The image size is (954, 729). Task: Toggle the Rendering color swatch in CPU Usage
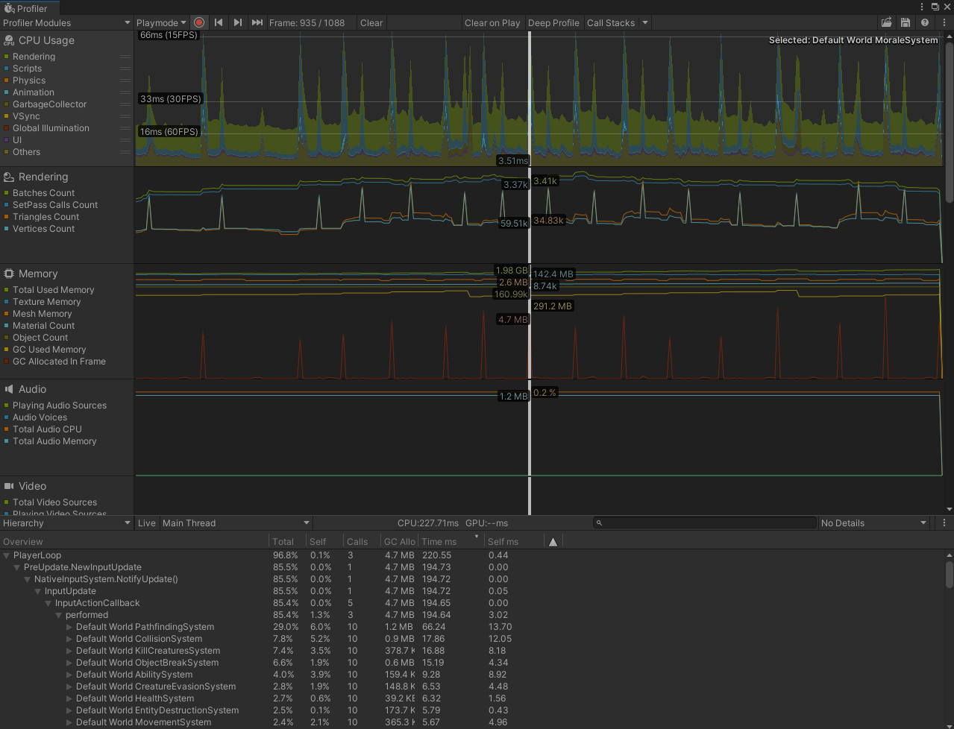[7, 57]
